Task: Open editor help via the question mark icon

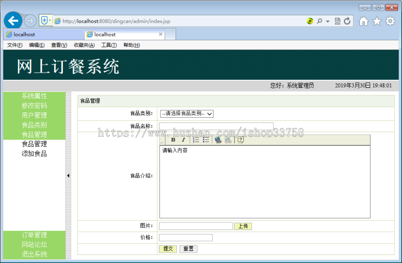Action: (x=239, y=140)
